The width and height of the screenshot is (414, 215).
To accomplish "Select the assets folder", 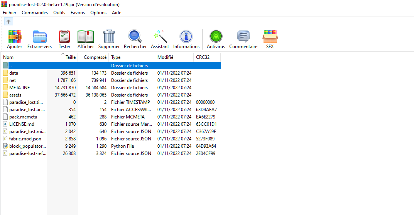I will [15, 95].
